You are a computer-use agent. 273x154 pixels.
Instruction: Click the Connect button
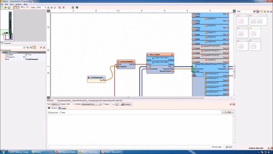126,104
